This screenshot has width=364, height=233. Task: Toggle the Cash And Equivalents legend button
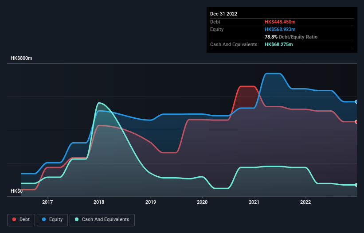pos(102,220)
